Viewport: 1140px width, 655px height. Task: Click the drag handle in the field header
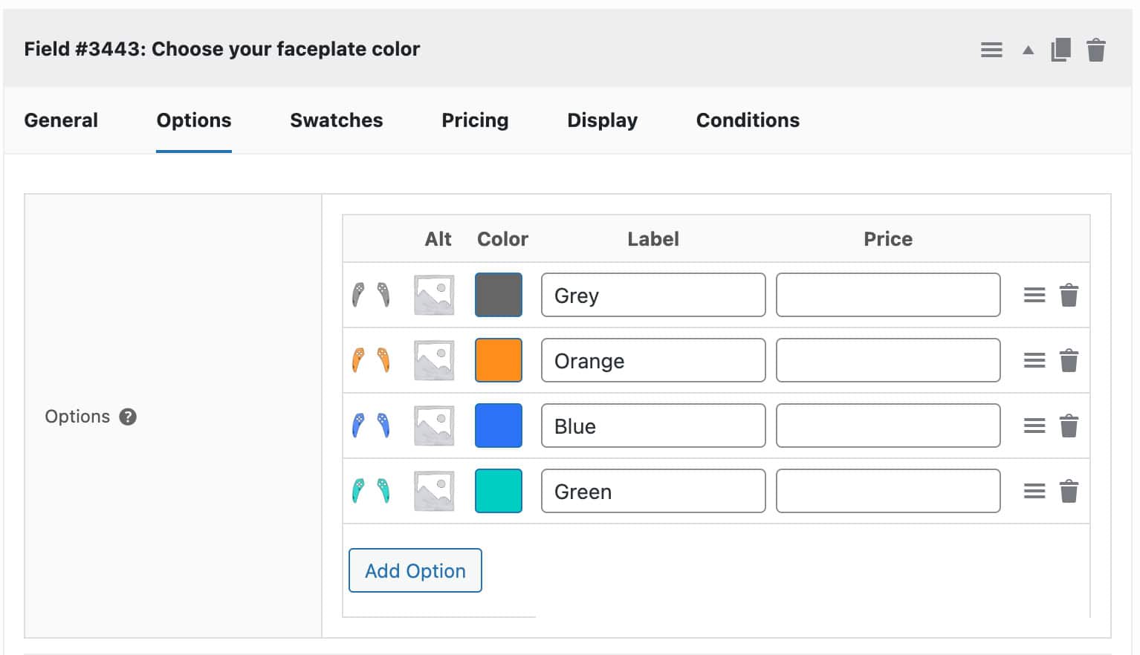click(991, 49)
